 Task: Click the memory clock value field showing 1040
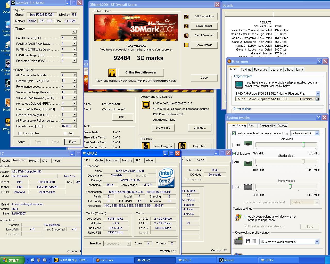237,187
